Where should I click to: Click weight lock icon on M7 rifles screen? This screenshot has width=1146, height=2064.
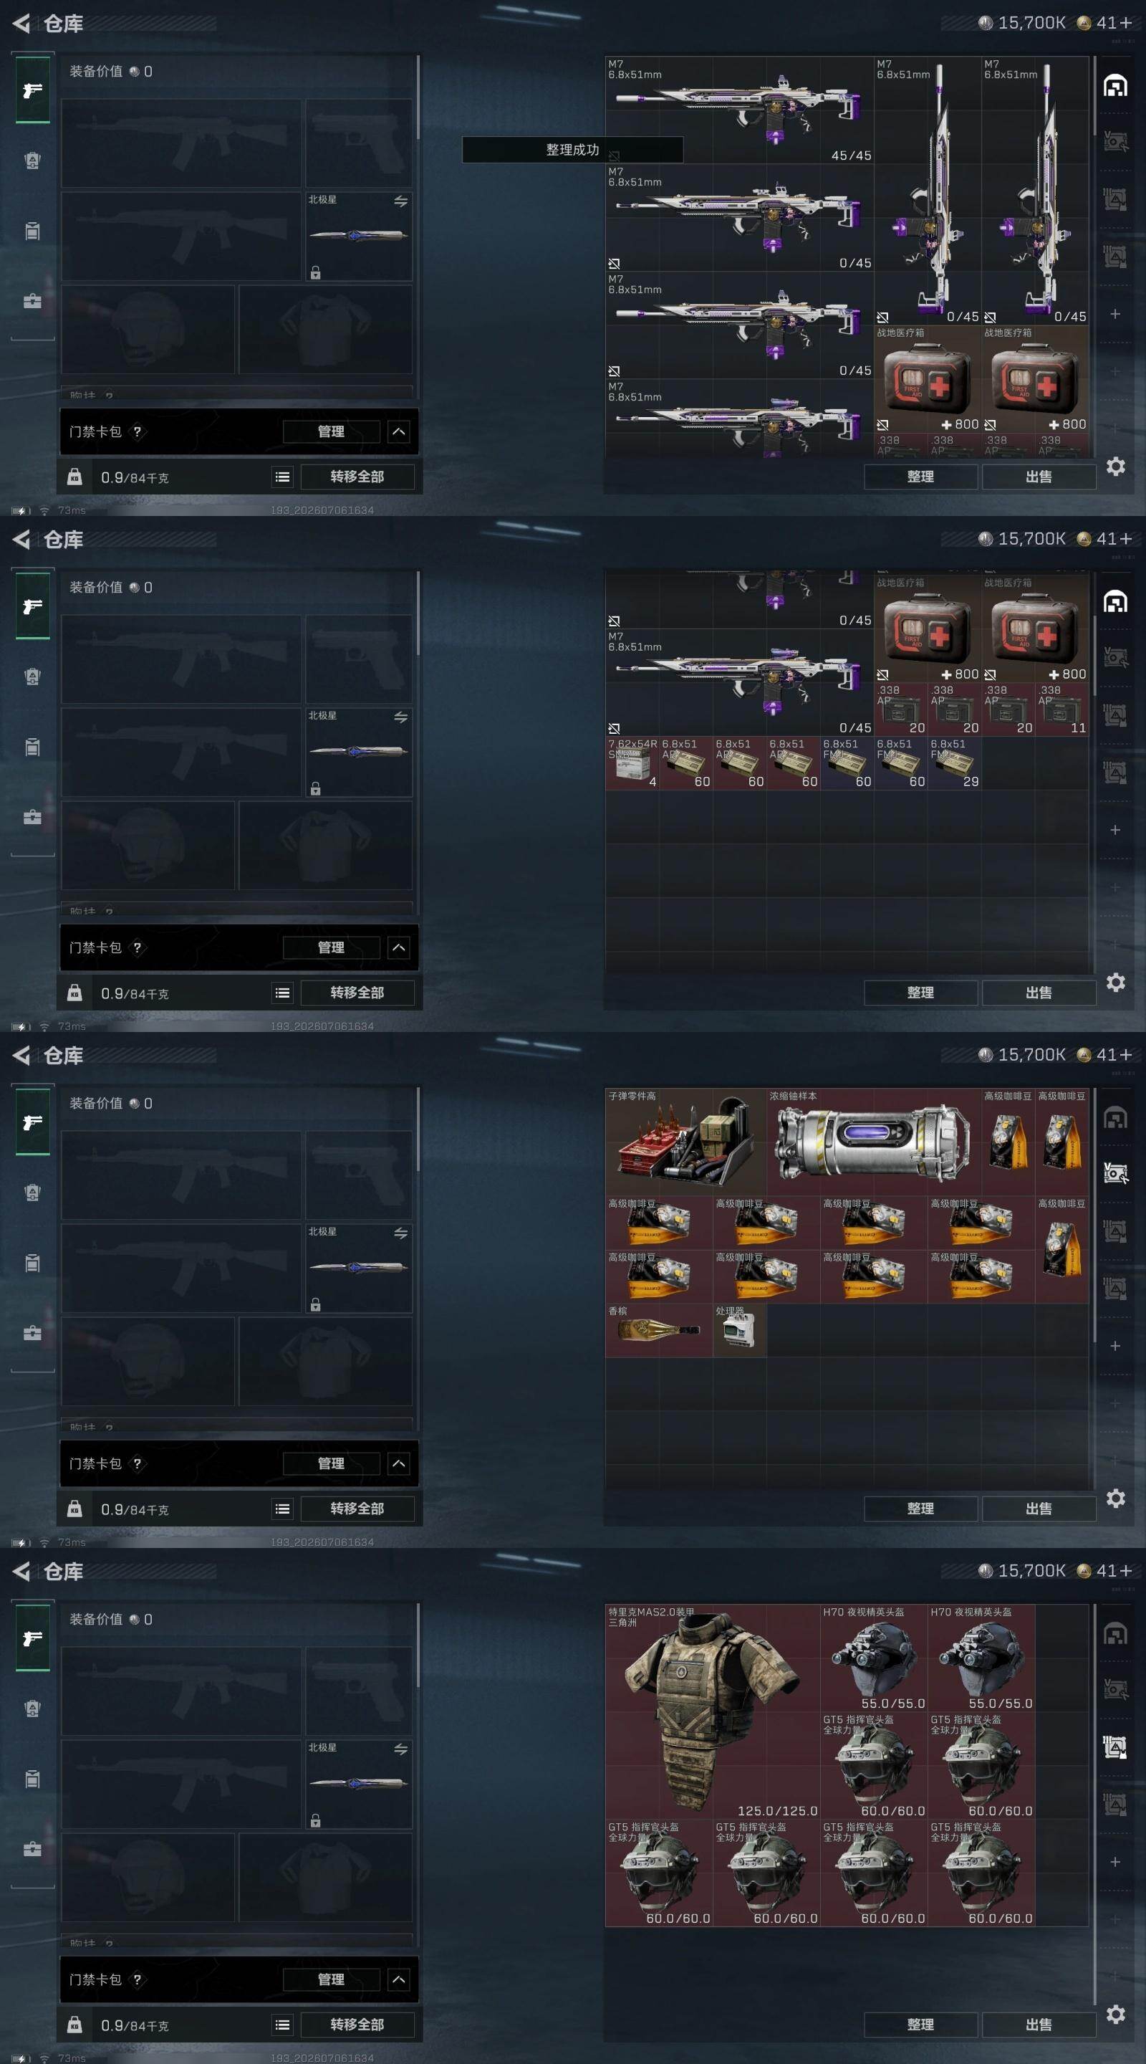click(x=74, y=477)
